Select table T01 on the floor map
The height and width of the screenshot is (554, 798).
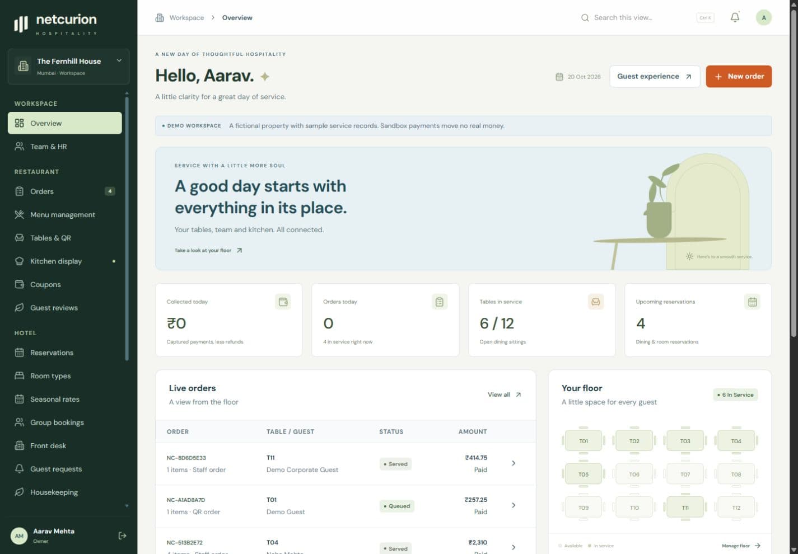coord(584,441)
